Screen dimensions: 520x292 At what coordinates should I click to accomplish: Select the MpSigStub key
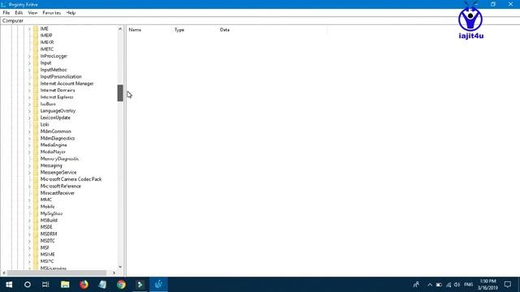(51, 213)
